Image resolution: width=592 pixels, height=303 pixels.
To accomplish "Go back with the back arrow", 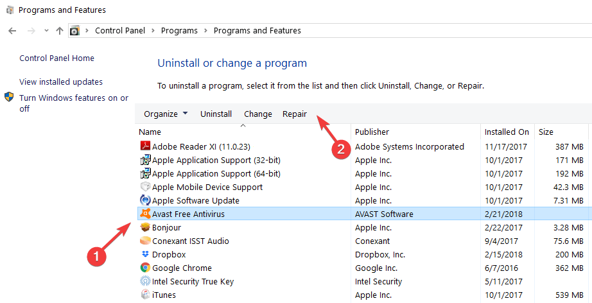I will tap(12, 31).
